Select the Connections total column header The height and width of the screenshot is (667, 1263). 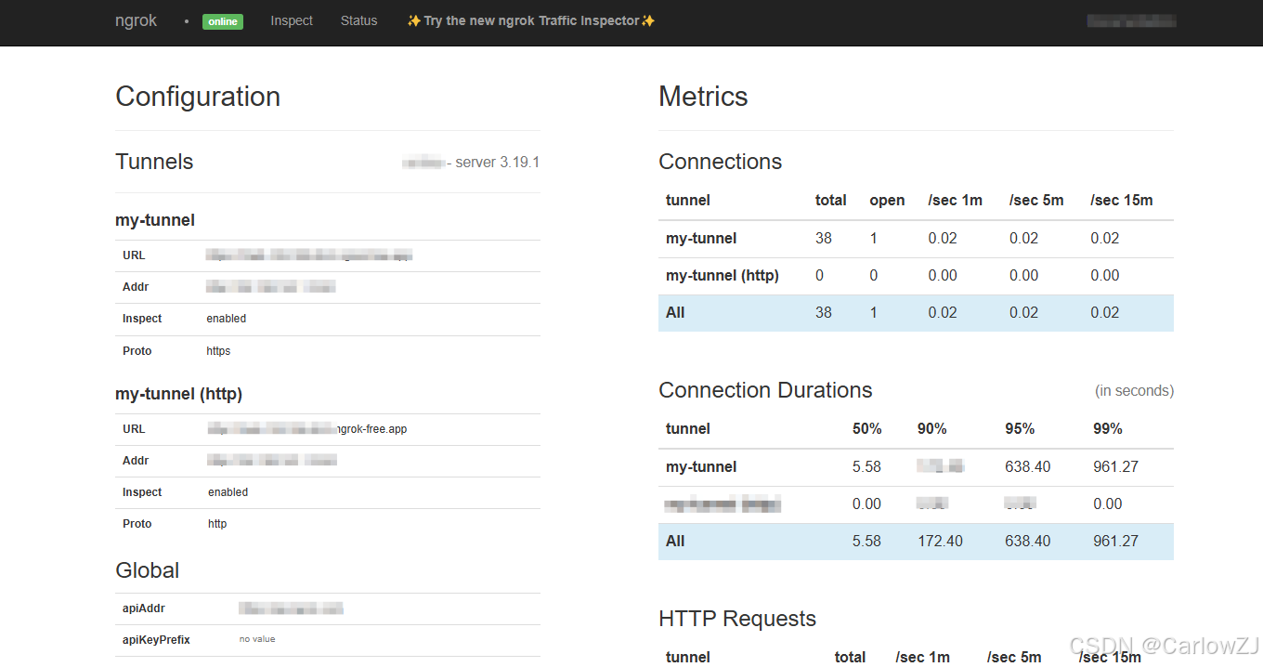[831, 201]
